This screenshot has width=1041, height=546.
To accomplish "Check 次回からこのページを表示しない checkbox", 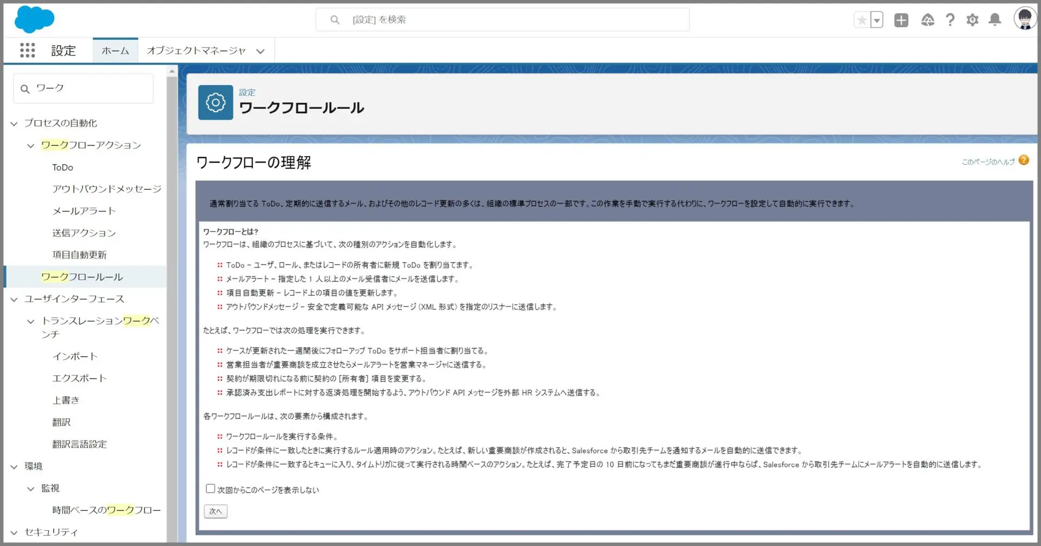I will click(x=210, y=489).
